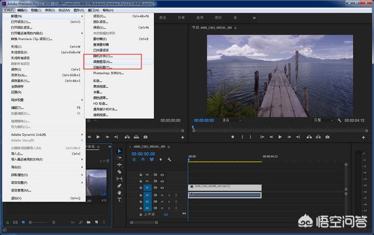The height and width of the screenshot is (235, 374).
Task: Create a new bin with folder icon
Action: click(x=88, y=222)
